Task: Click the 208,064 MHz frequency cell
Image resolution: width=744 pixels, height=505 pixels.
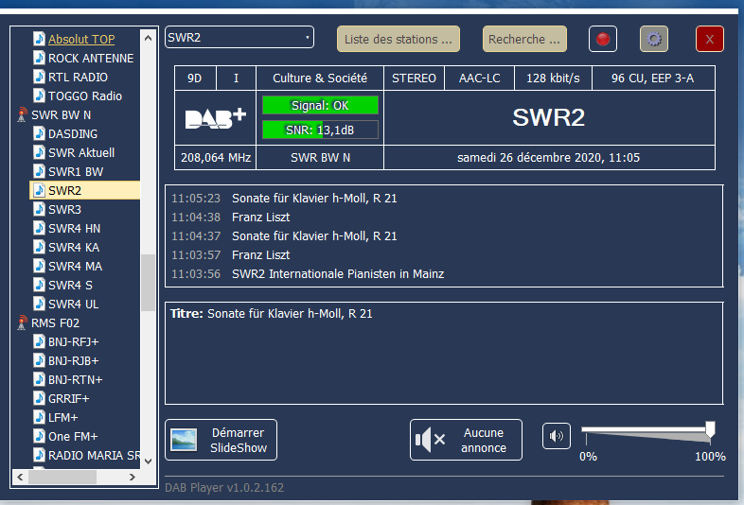Action: 216,157
